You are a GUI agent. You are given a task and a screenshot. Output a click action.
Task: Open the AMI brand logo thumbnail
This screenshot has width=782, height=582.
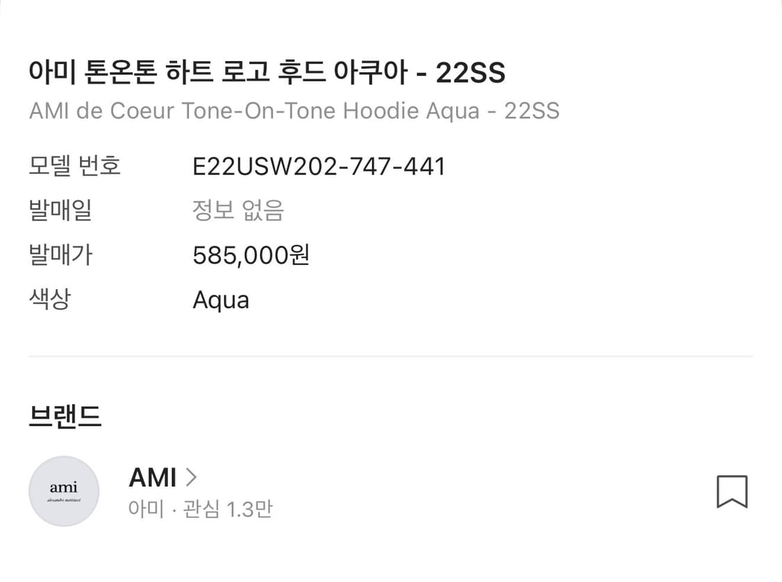click(64, 491)
